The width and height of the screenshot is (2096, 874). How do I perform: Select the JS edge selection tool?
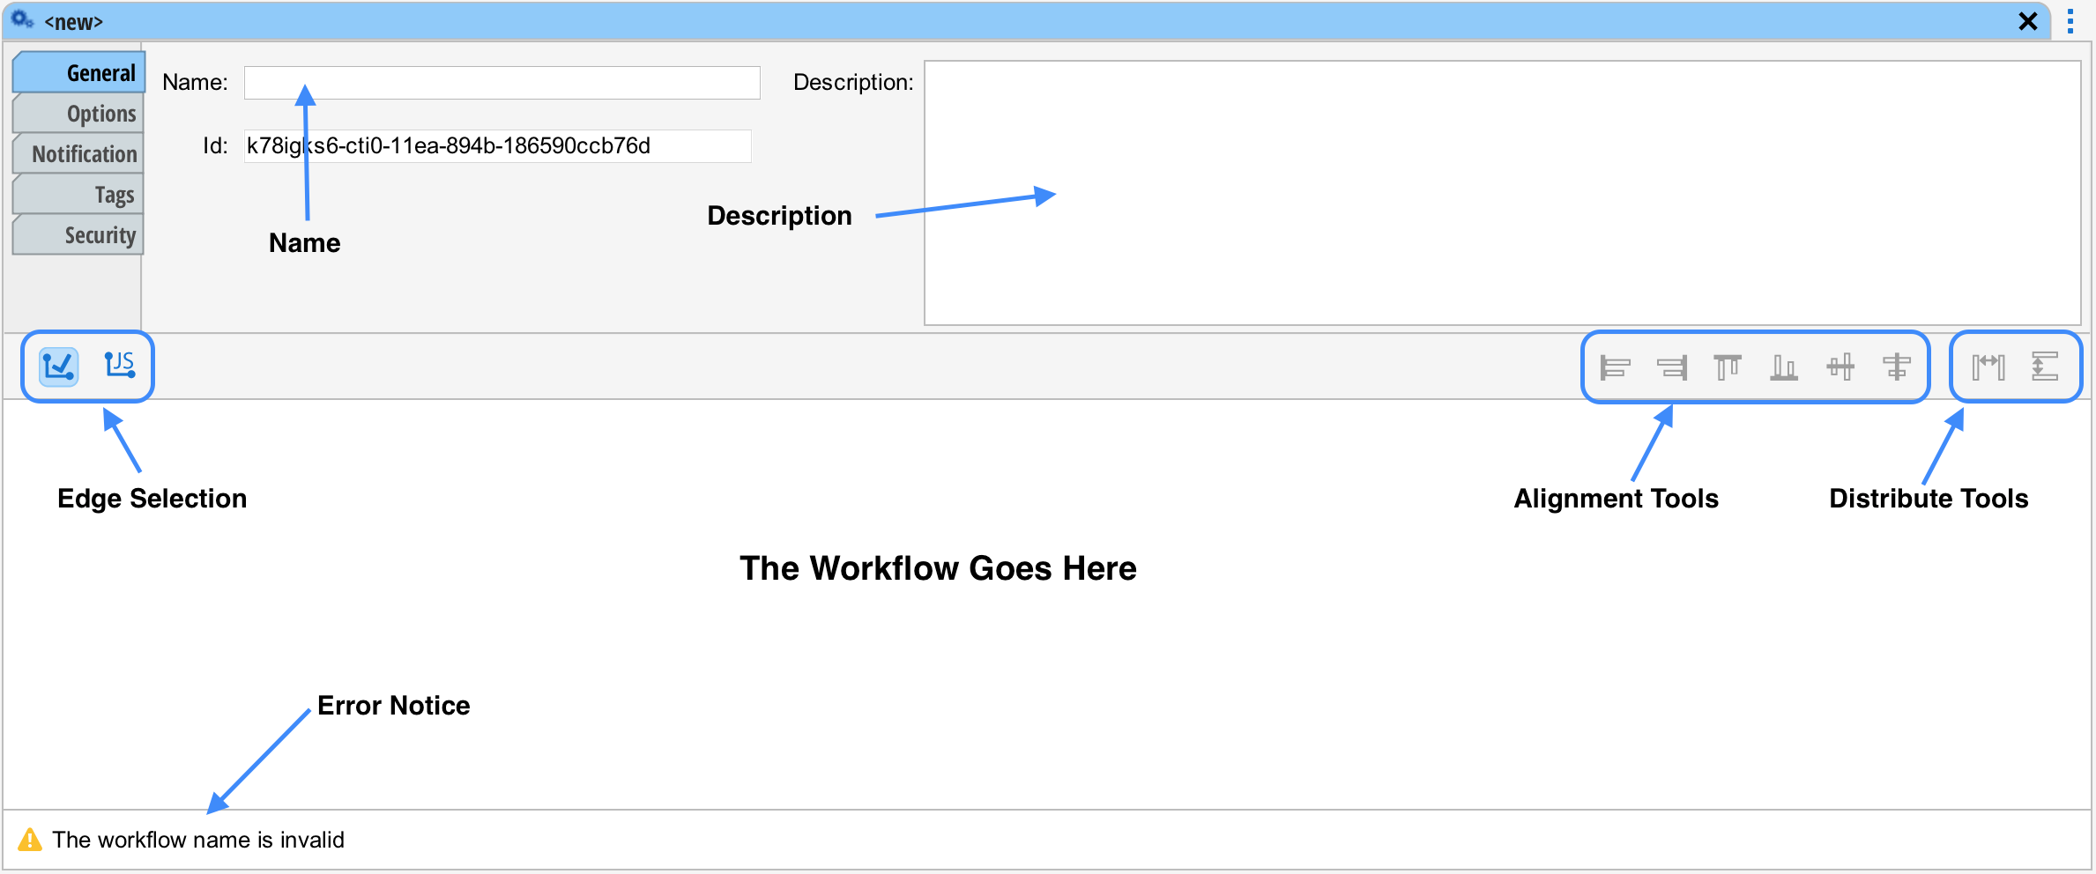coord(120,366)
